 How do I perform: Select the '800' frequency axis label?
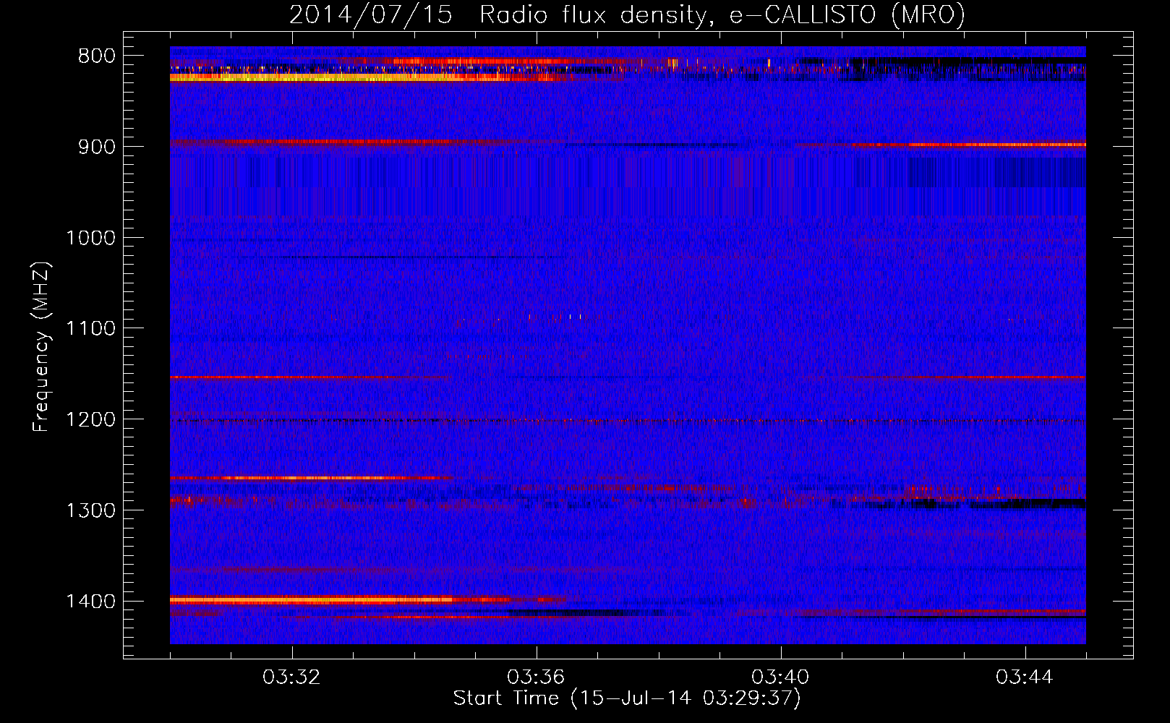click(96, 56)
